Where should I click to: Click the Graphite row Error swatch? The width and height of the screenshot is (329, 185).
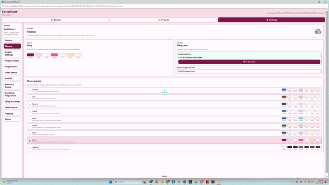(318, 147)
